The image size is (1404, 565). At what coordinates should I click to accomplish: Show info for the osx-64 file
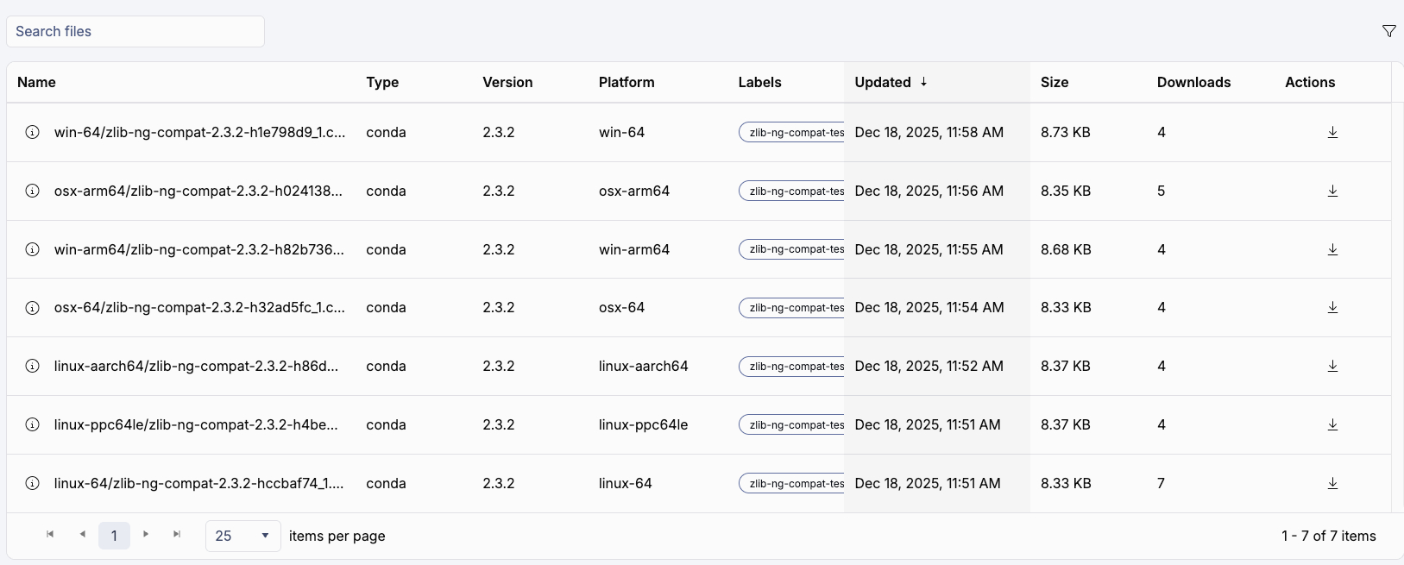coord(32,308)
